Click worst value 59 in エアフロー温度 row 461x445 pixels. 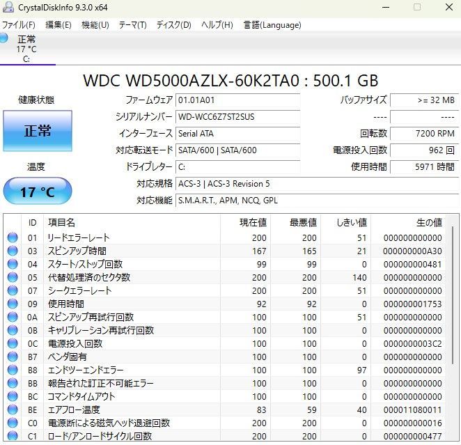pos(312,409)
